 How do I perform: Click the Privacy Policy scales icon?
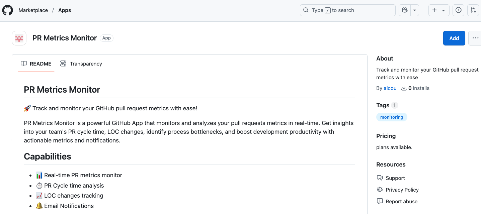coord(380,190)
